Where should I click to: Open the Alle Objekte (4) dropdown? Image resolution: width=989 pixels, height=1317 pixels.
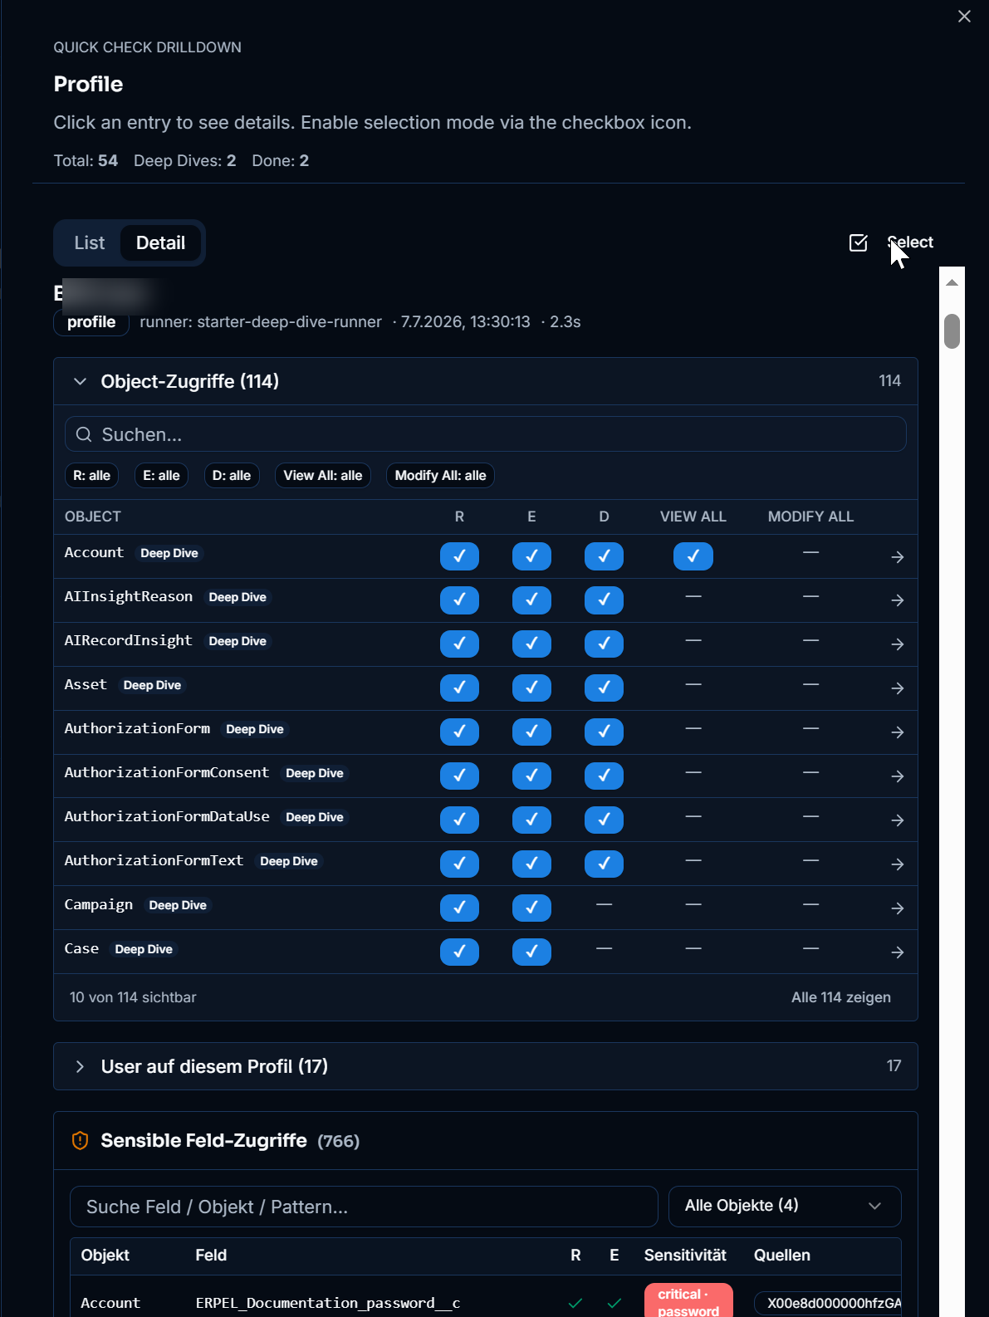(785, 1206)
